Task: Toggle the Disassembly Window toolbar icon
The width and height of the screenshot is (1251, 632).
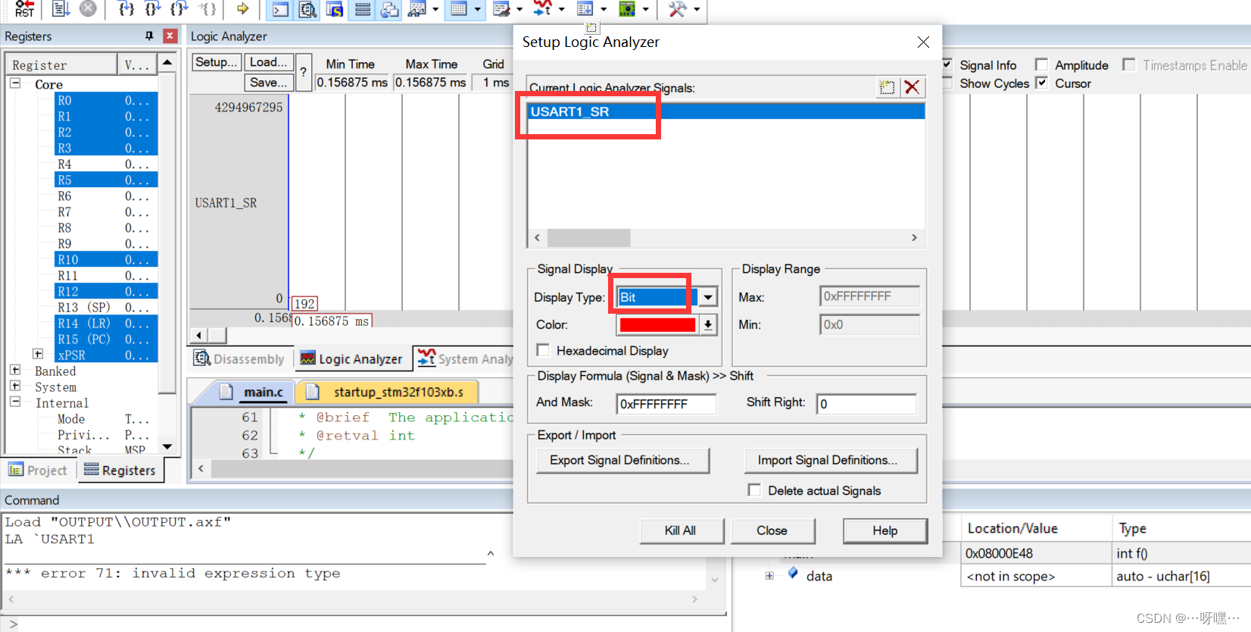Action: click(x=307, y=9)
